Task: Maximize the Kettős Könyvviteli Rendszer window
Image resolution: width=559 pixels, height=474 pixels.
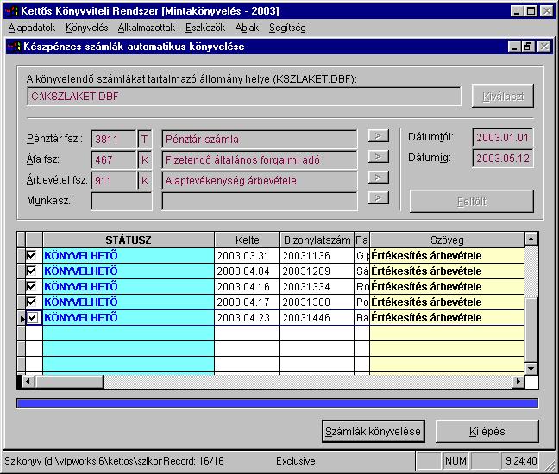Action: click(531, 11)
